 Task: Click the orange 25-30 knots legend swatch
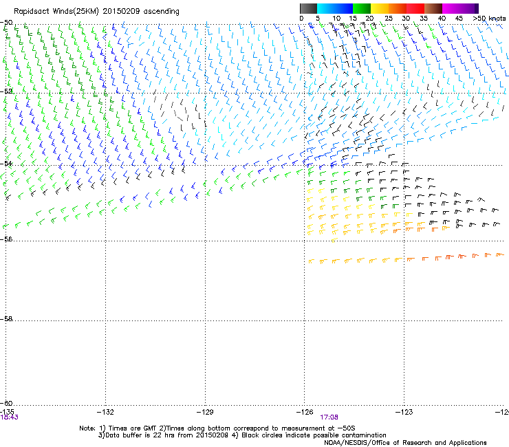click(398, 8)
